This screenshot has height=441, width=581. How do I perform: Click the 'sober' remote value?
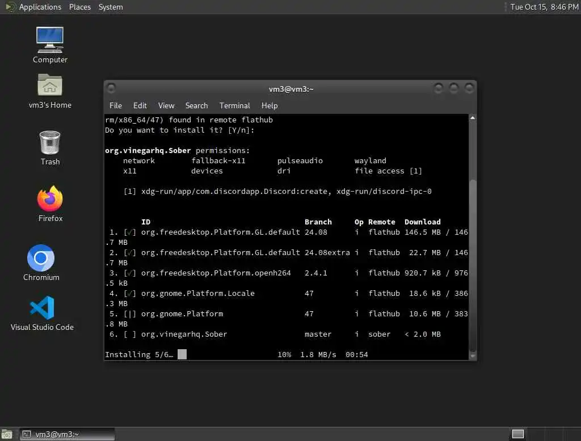point(379,334)
